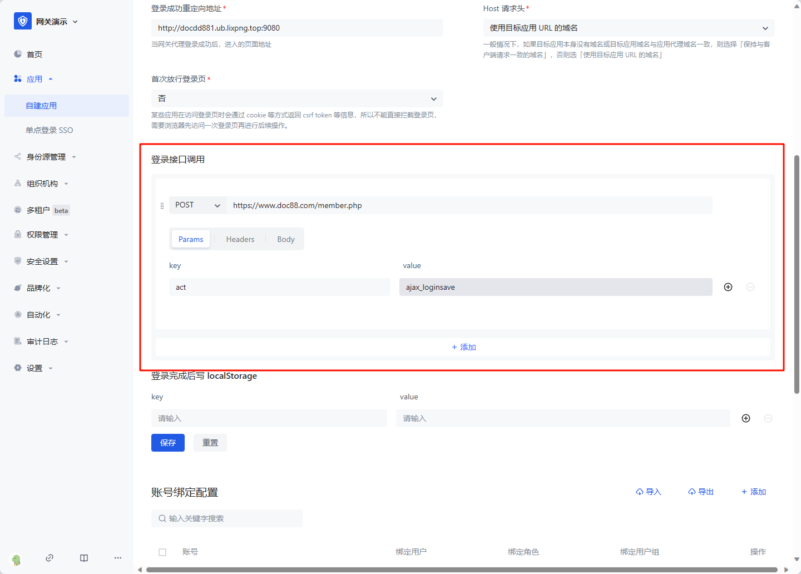This screenshot has width=801, height=574.
Task: Click the 重置 button
Action: coord(210,443)
